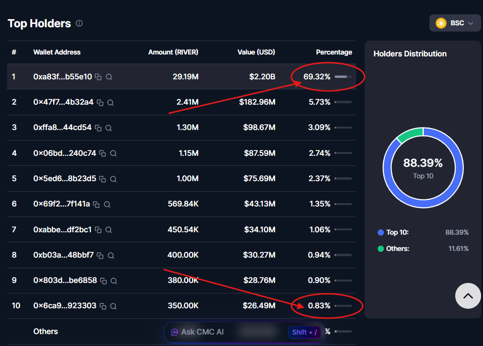Open wallet 0x47f7...4b32a4 address link
Screen dimensions: 483x346
coord(64,102)
